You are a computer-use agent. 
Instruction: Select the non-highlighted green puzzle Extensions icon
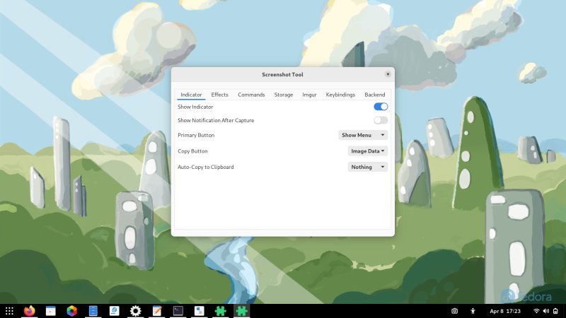220,311
